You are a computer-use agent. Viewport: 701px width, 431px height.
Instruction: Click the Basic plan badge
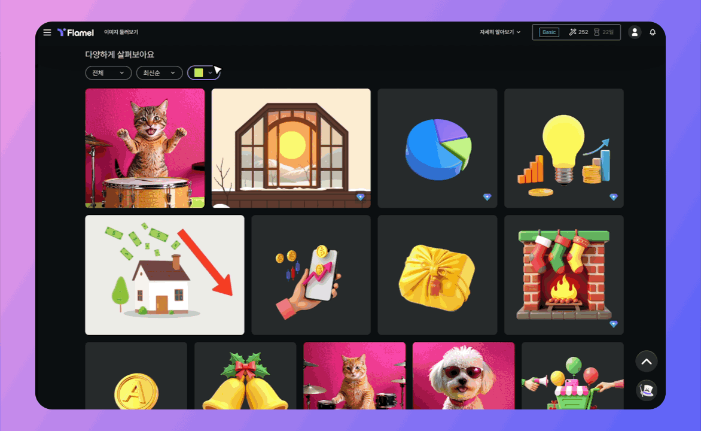549,32
